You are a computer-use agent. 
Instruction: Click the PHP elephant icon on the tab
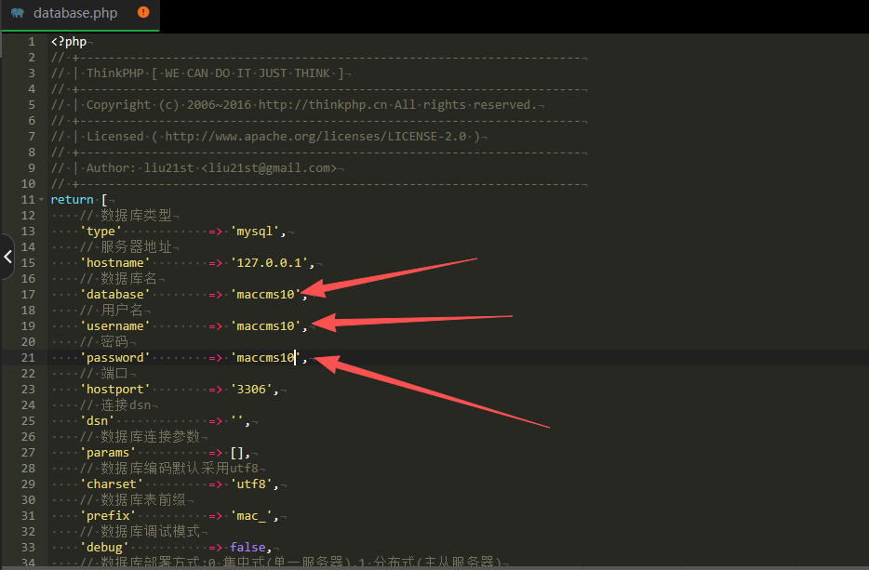(17, 13)
